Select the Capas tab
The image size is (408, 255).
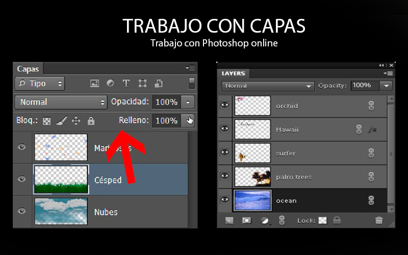(x=28, y=69)
